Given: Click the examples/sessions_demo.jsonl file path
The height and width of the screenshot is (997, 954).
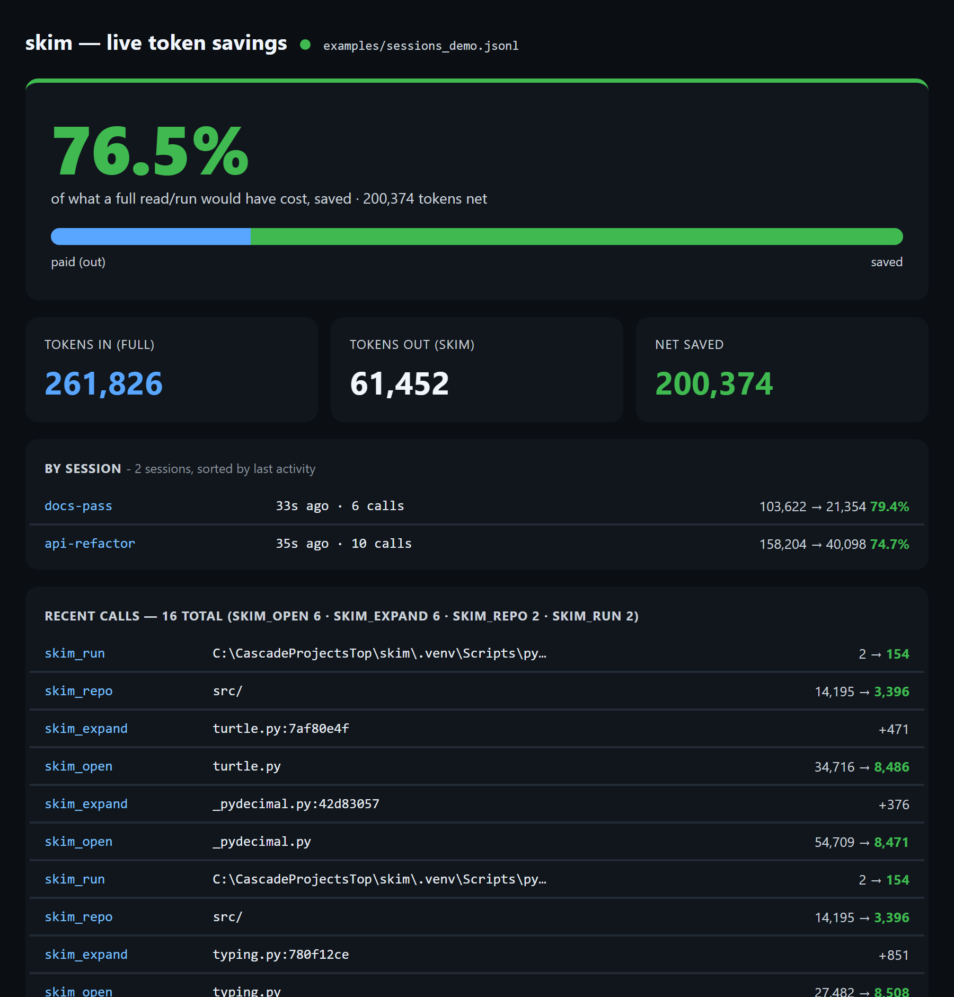Looking at the screenshot, I should (421, 46).
